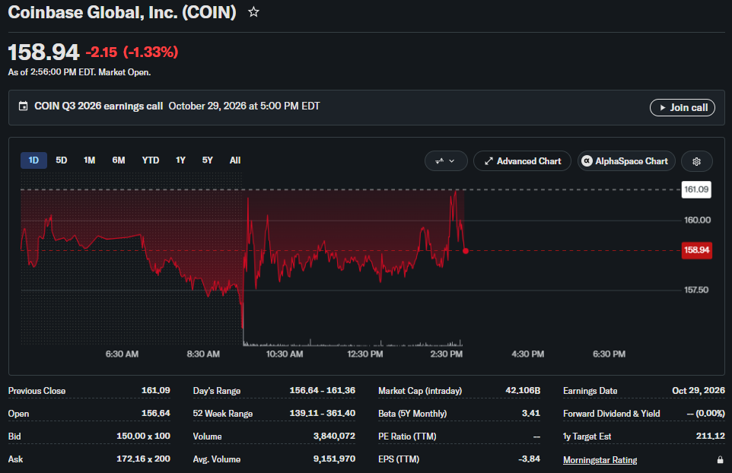Viewport: 732px width, 473px height.
Task: Click the Open value 156.64
Action: 155,413
